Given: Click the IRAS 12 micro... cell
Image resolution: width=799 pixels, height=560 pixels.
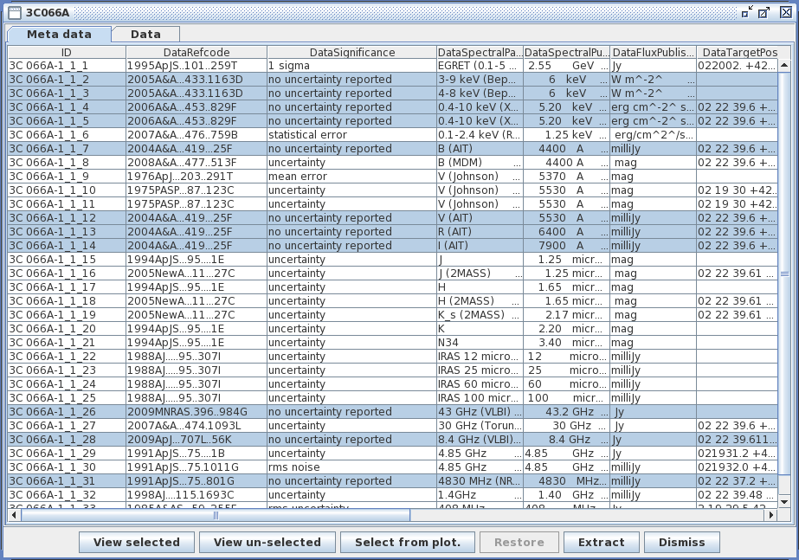Looking at the screenshot, I should tap(480, 357).
